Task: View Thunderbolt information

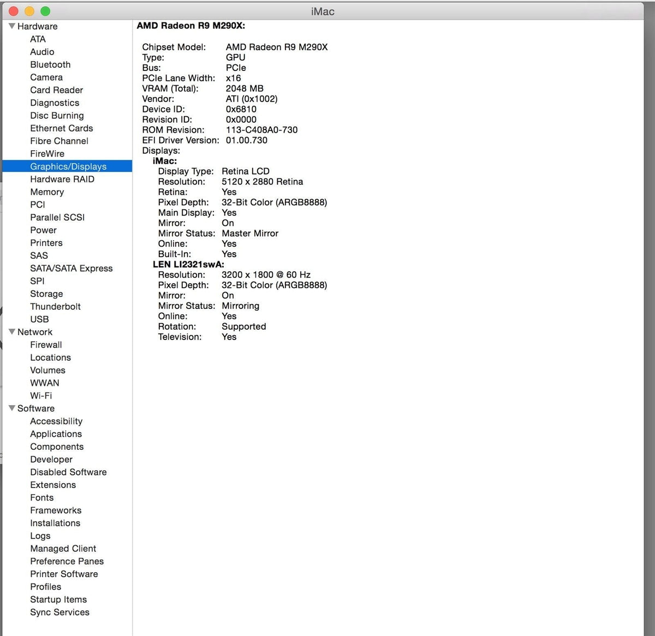Action: point(55,306)
